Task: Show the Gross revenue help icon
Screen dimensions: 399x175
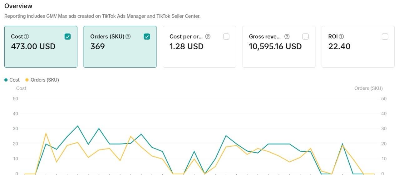Action: point(287,37)
